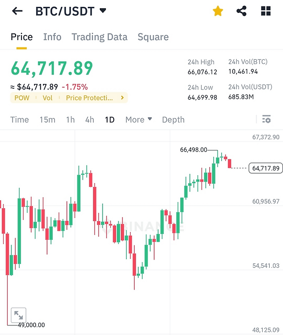Expand the More timeframes dropdown
Viewport: 283px width, 335px height.
point(138,120)
